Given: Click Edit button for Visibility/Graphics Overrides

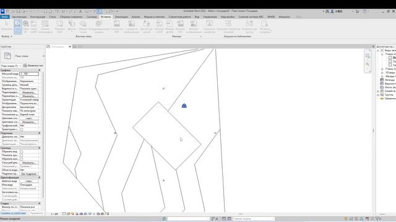Looking at the screenshot, I should tap(29, 92).
